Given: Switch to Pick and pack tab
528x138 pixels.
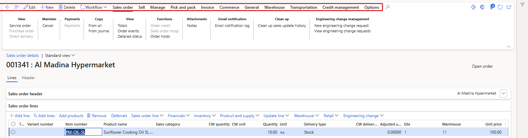Looking at the screenshot, I should coord(183,7).
